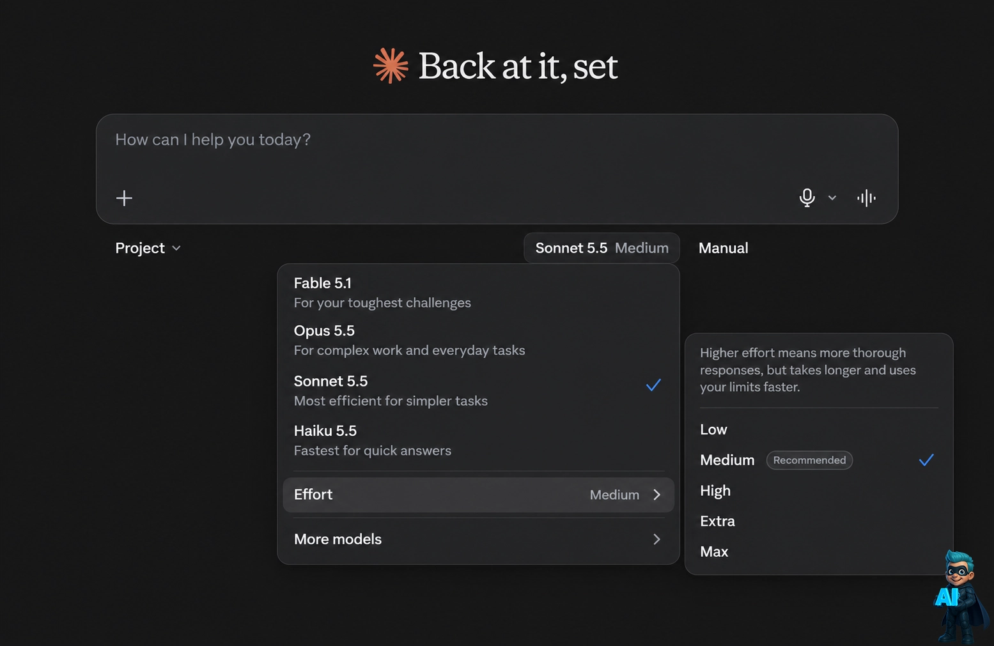The image size is (994, 646).
Task: Click the Manual button
Action: coord(723,248)
